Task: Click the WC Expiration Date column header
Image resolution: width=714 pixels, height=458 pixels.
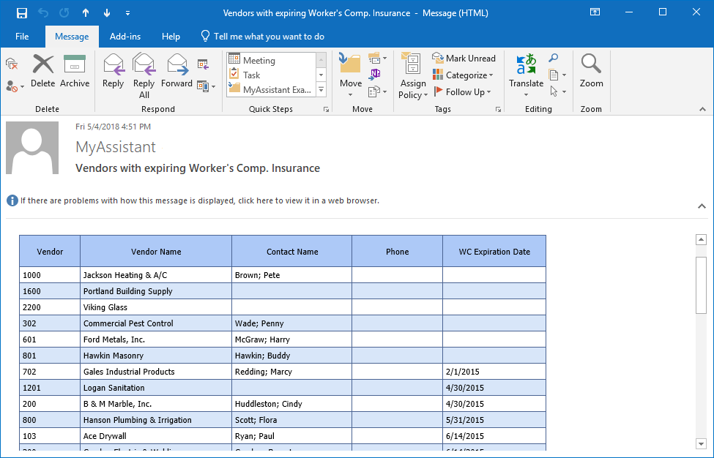Action: pyautogui.click(x=494, y=252)
